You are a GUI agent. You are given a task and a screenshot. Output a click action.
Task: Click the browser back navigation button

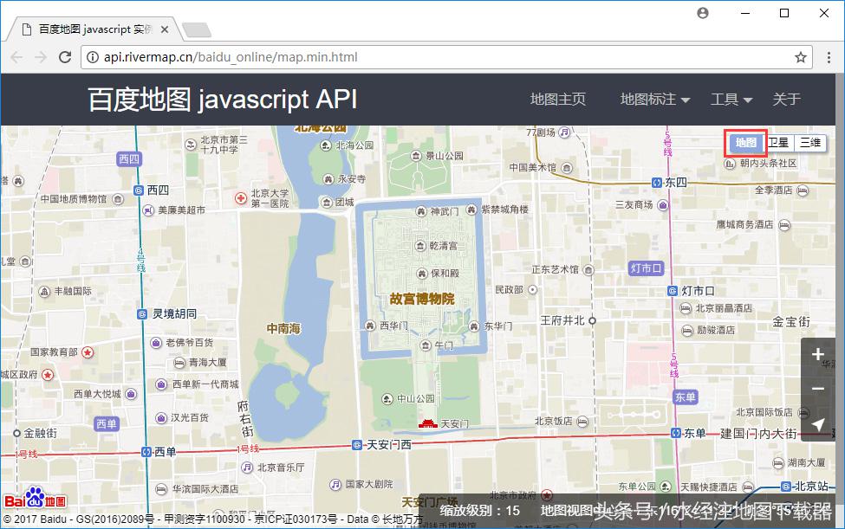click(16, 56)
